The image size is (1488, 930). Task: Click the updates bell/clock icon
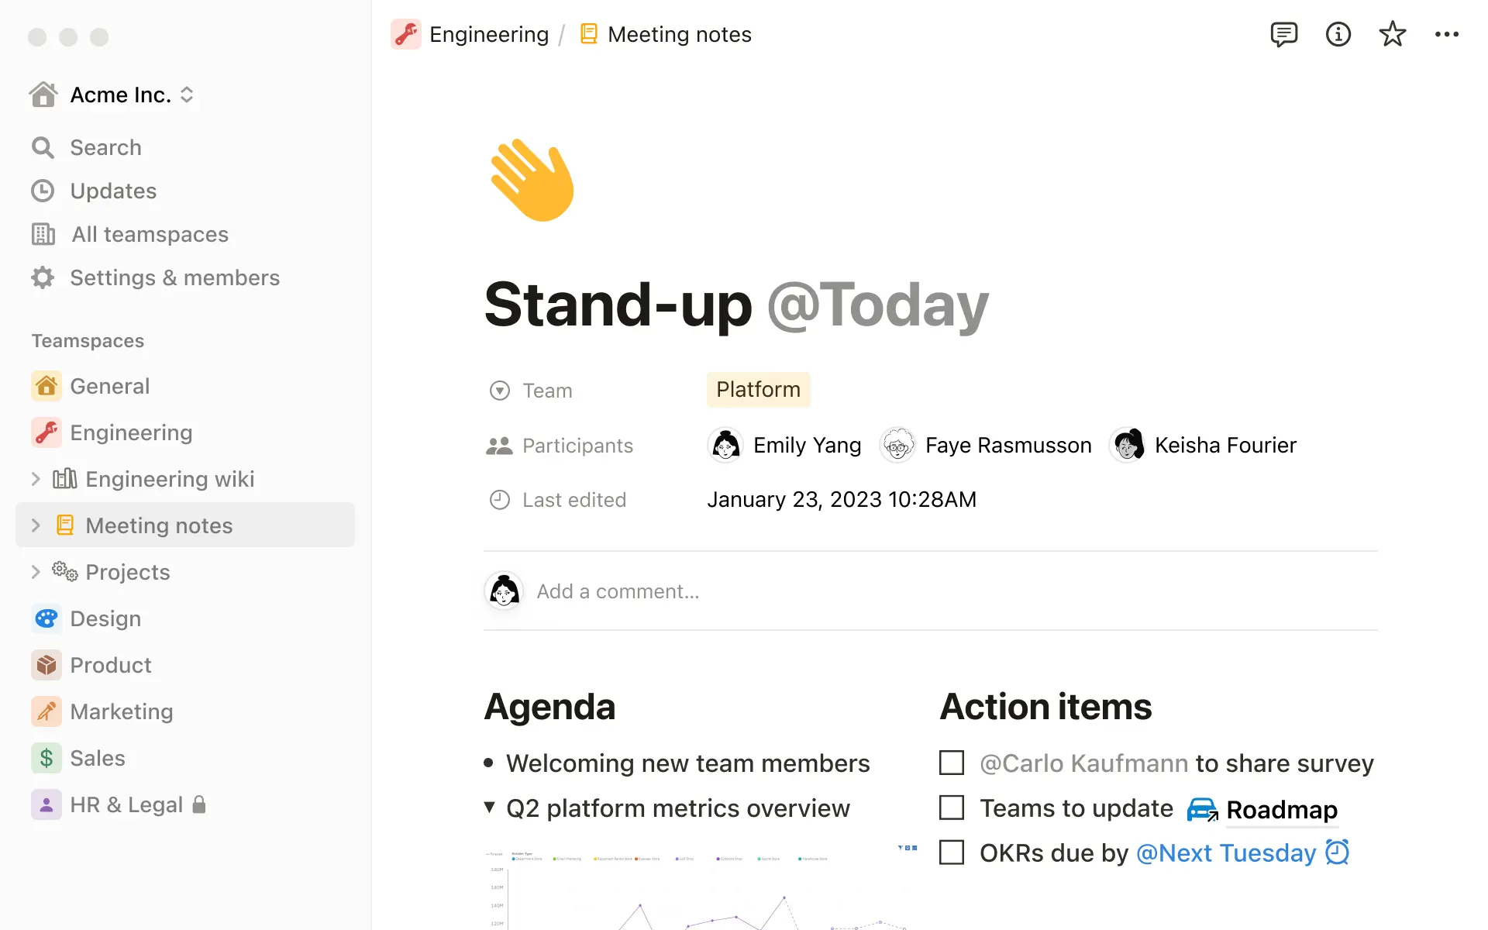click(x=43, y=191)
